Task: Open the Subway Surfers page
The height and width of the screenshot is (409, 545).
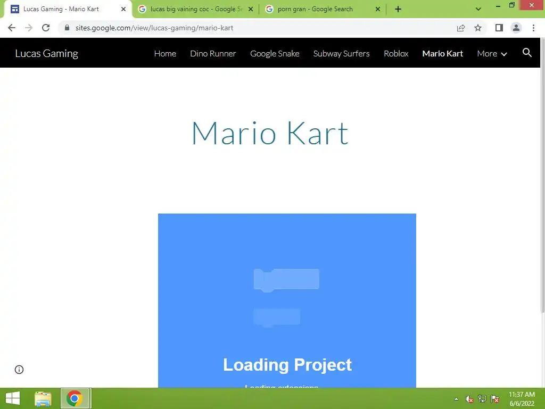Action: (x=341, y=54)
